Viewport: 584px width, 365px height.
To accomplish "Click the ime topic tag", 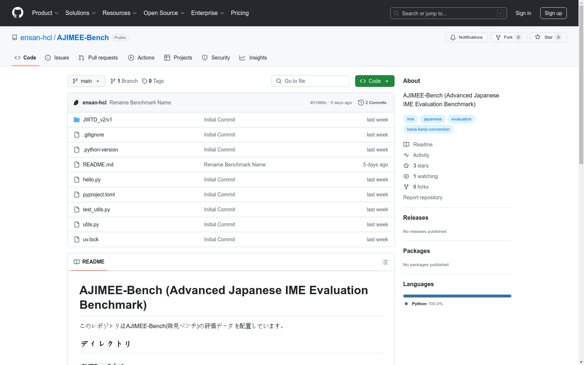I will [x=411, y=119].
